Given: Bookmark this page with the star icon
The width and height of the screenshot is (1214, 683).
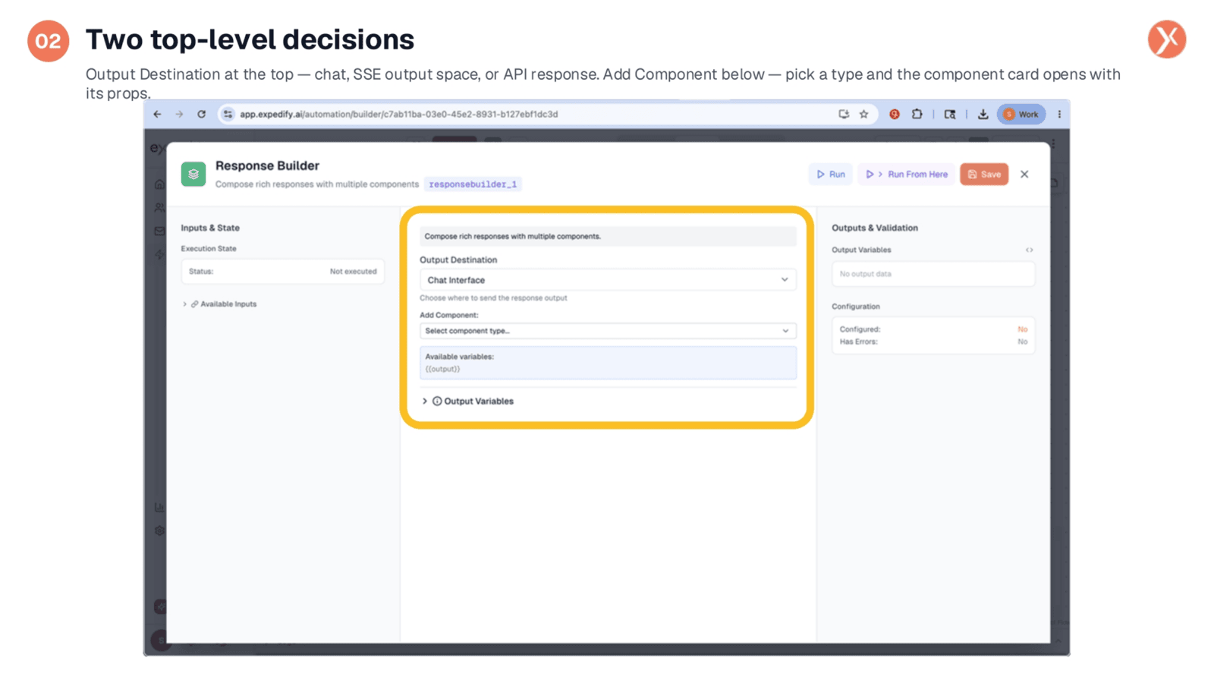Looking at the screenshot, I should click(x=863, y=115).
